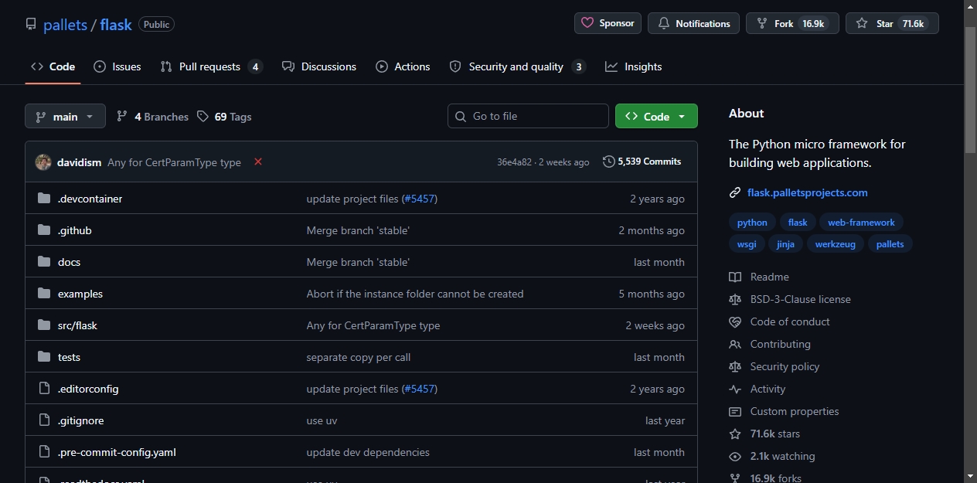Select the wsgi topic tag

click(x=747, y=244)
